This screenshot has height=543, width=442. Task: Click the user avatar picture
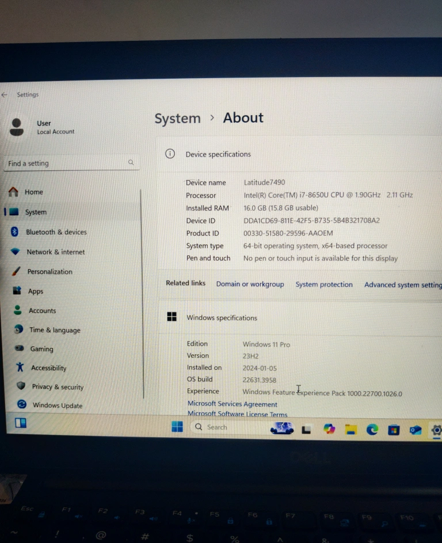tap(17, 127)
